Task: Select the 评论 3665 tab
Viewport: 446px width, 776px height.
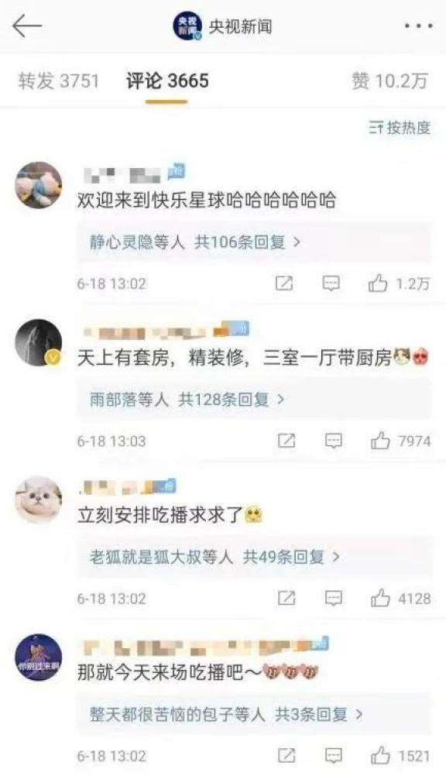Action: (167, 81)
